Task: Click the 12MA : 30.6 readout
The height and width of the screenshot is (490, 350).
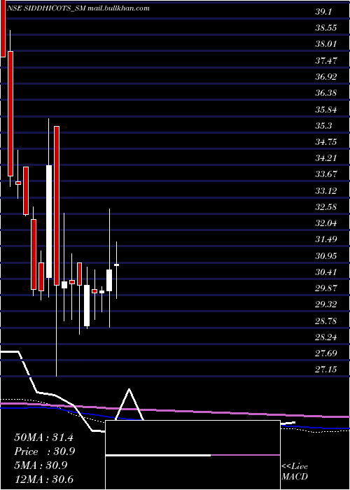Action: [x=43, y=479]
